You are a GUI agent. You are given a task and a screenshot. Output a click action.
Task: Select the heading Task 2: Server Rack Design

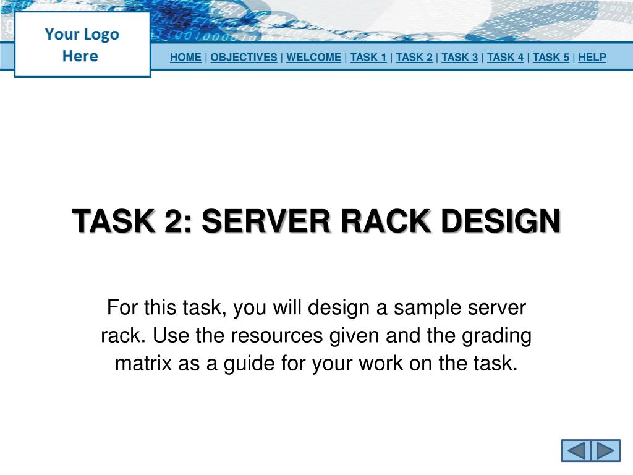coord(316,221)
